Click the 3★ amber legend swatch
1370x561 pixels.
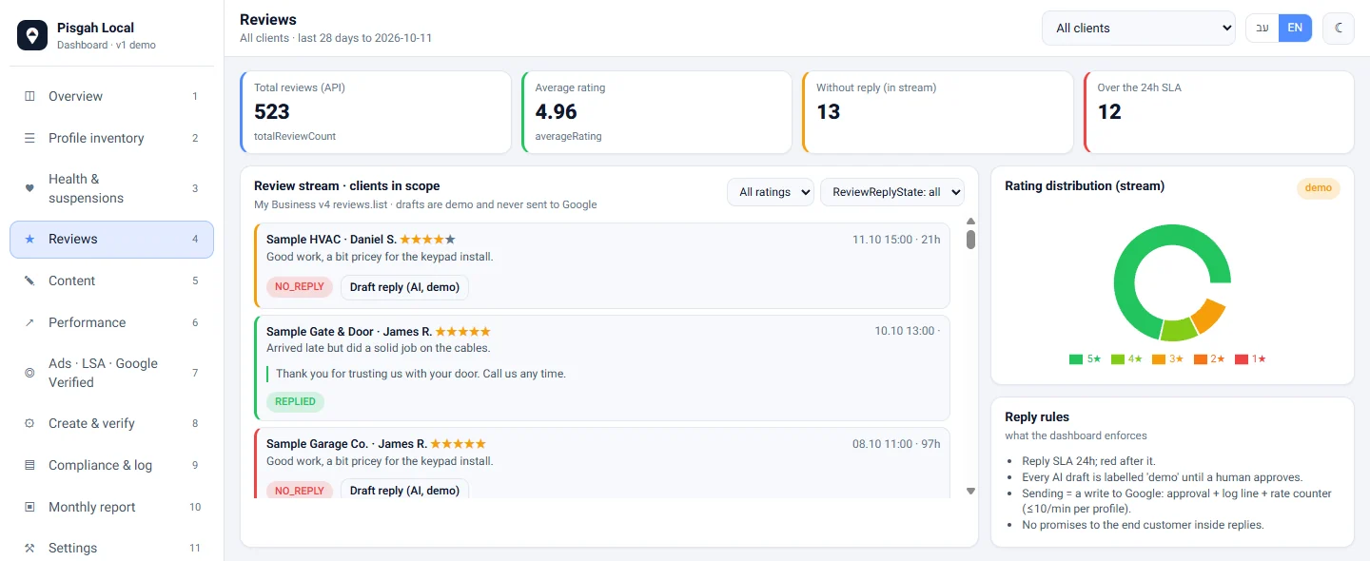(1158, 359)
